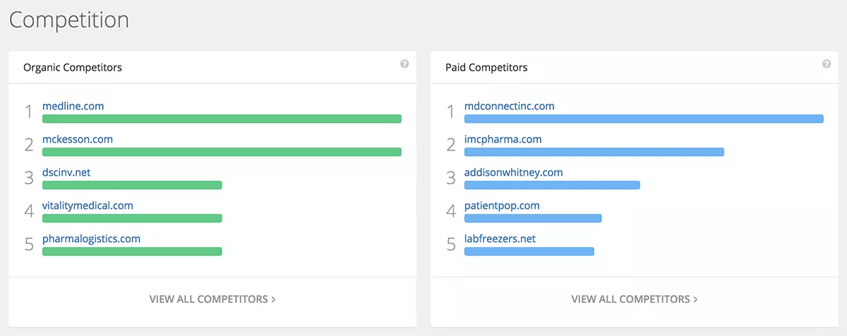Click the imcpharma.com link
847x336 pixels.
503,139
